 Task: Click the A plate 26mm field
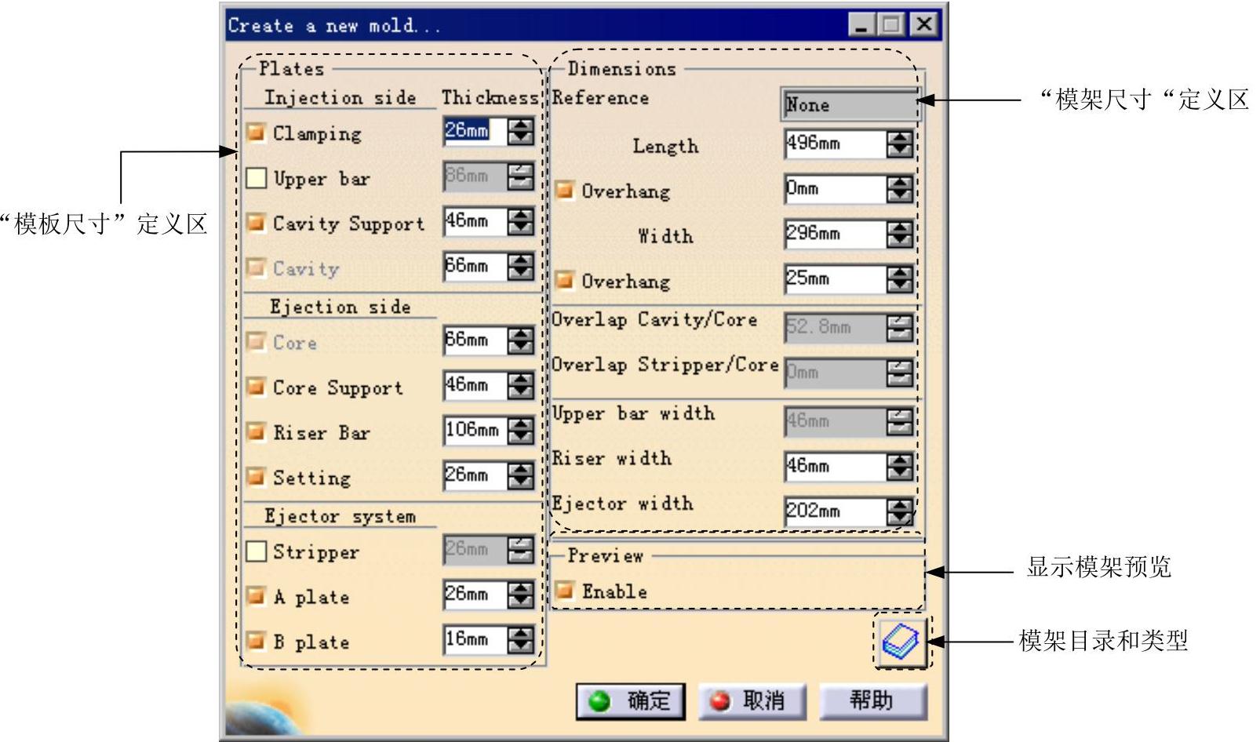[475, 595]
